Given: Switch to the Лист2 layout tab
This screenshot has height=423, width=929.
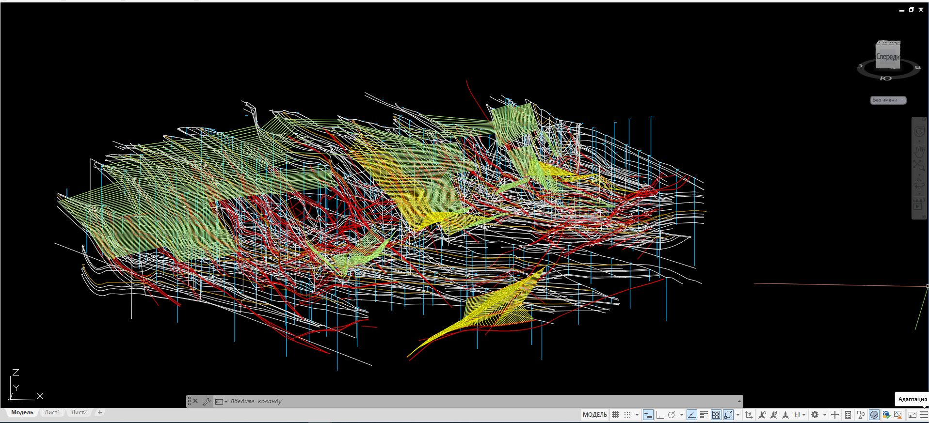Looking at the screenshot, I should [79, 412].
